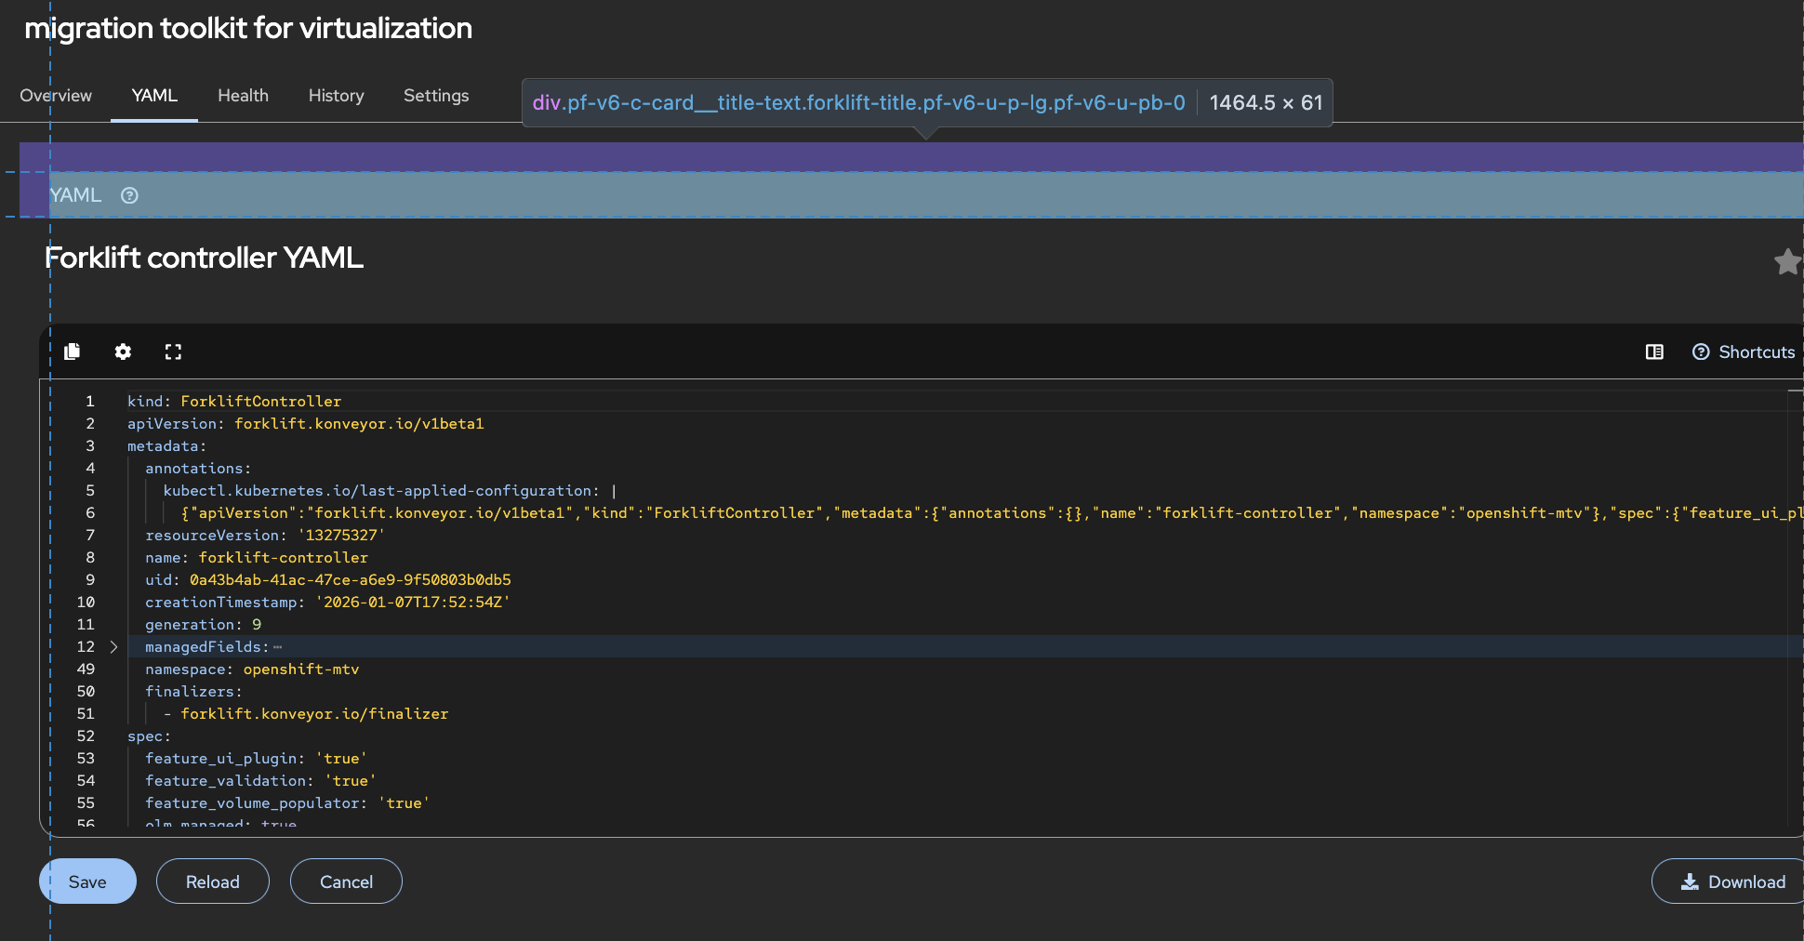Place the cursor on the feature_validation line
The image size is (1804, 941).
(x=260, y=781)
